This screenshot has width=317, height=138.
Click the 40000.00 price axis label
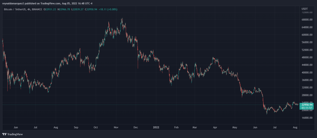pyautogui.click(x=307, y=72)
